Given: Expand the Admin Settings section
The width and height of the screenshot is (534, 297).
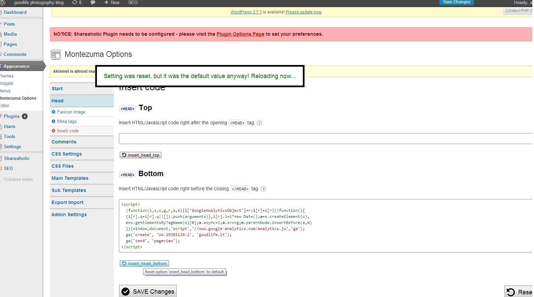Looking at the screenshot, I should (82, 214).
